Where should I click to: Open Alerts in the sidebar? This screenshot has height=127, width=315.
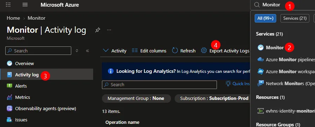tap(21, 86)
